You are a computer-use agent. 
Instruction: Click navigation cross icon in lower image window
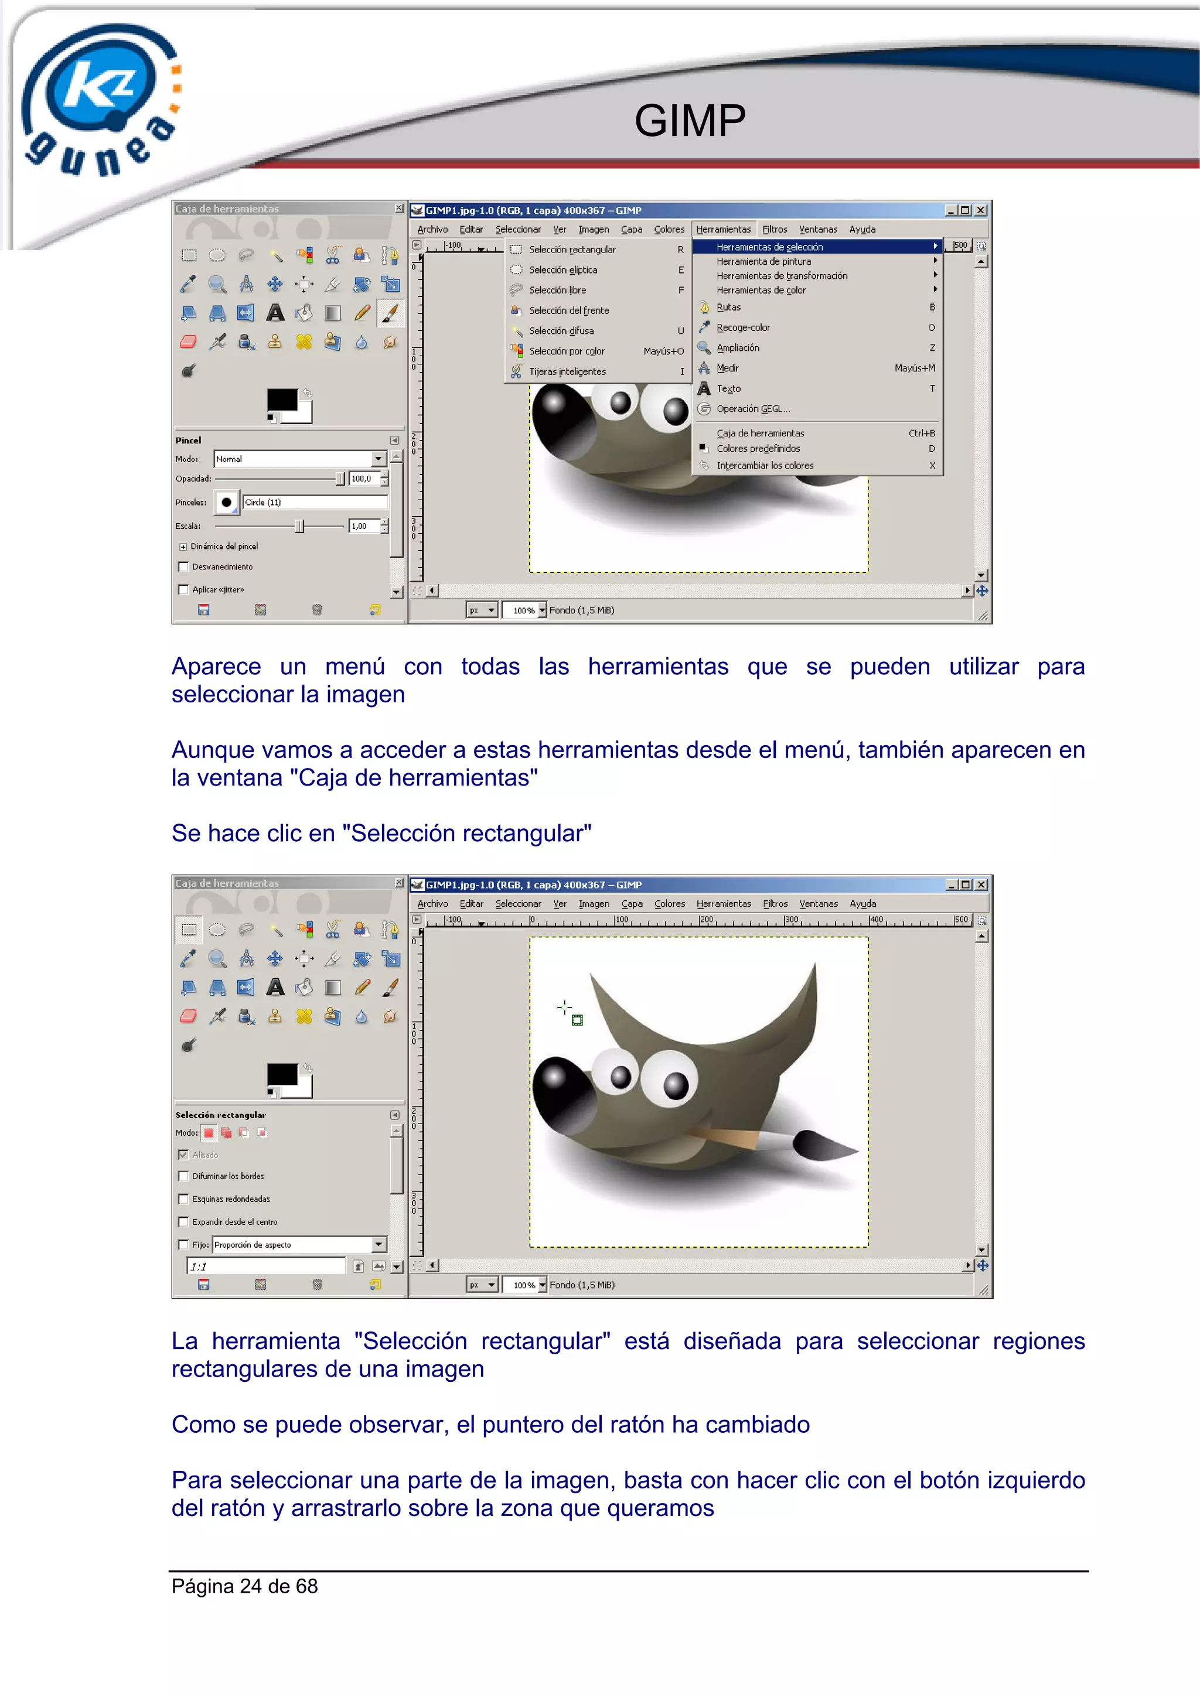[983, 1266]
